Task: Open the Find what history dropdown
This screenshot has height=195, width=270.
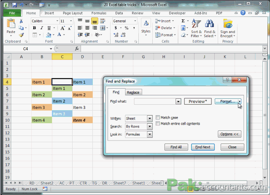Action: (x=178, y=101)
